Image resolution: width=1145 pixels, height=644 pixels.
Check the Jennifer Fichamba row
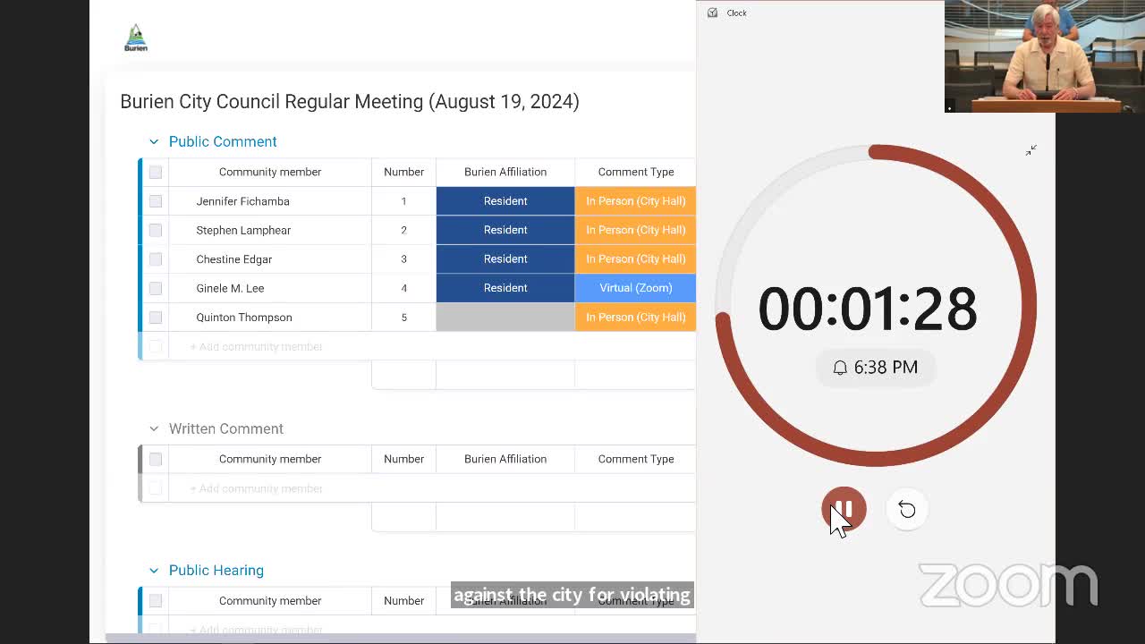click(x=156, y=201)
